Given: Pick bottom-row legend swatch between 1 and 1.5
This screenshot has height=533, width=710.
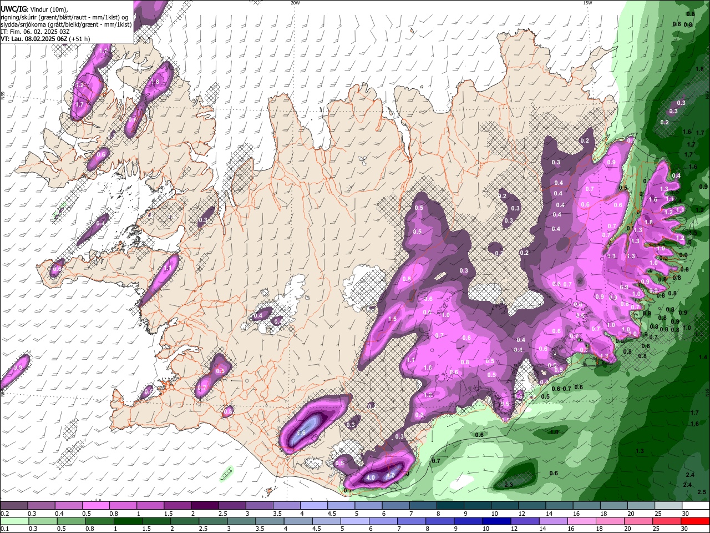Looking at the screenshot, I should click(x=128, y=521).
